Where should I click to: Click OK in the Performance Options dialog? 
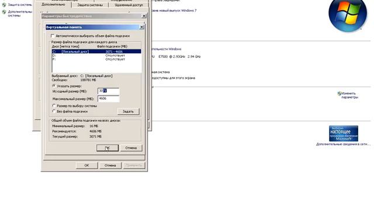point(86,165)
